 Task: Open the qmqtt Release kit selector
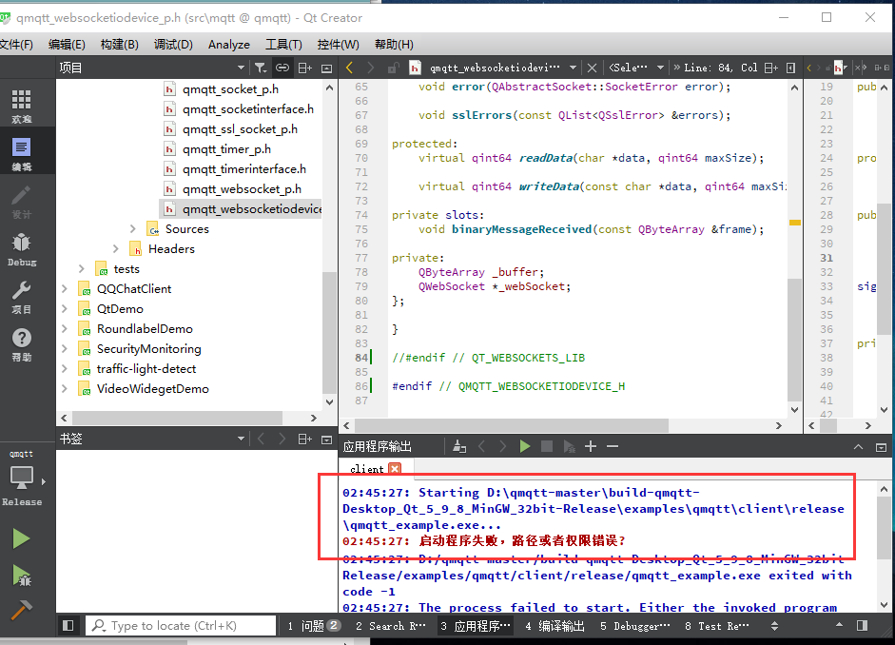[24, 479]
